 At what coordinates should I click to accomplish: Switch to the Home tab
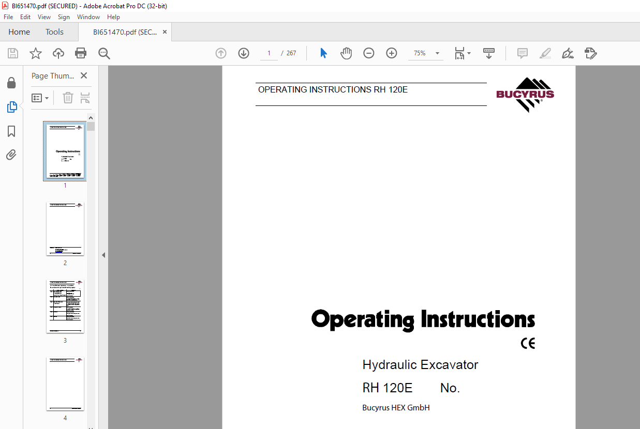(19, 32)
